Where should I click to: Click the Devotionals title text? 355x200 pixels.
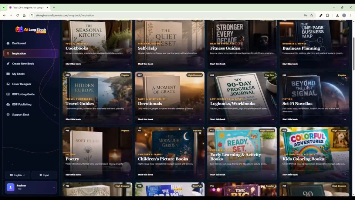[150, 104]
